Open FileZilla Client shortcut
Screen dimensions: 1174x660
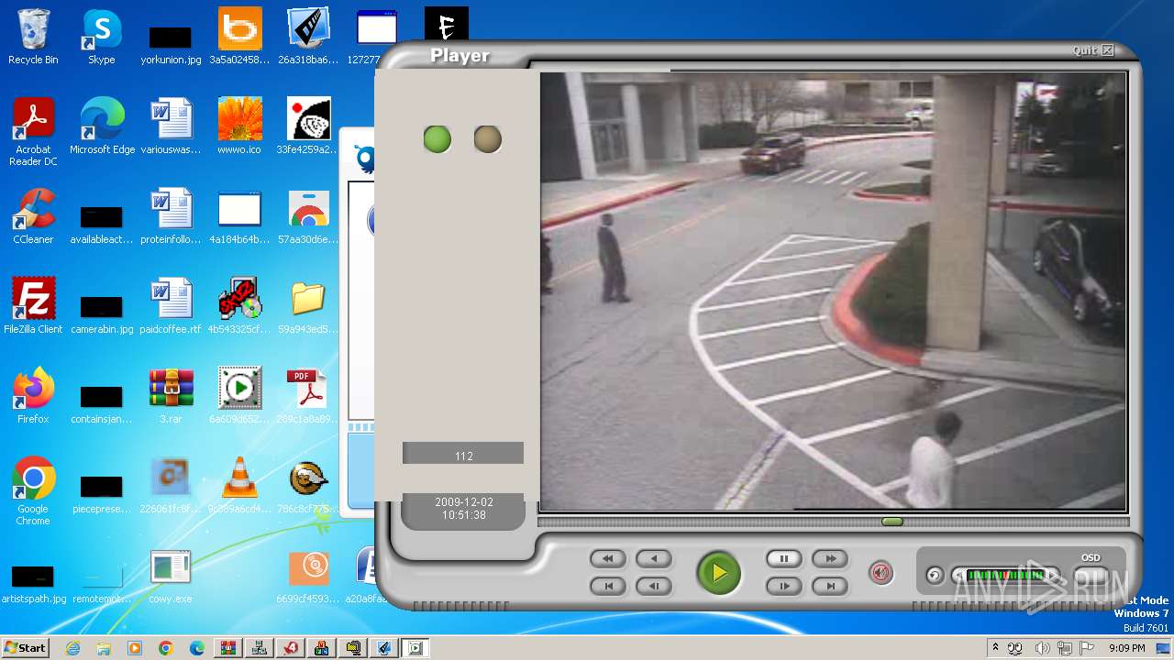[x=33, y=306]
